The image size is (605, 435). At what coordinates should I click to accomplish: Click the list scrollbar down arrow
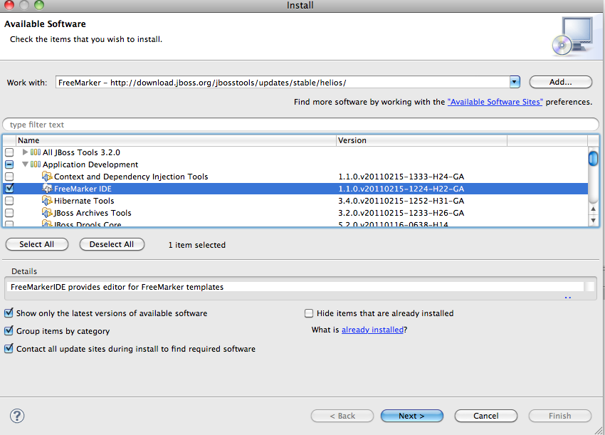pyautogui.click(x=593, y=221)
